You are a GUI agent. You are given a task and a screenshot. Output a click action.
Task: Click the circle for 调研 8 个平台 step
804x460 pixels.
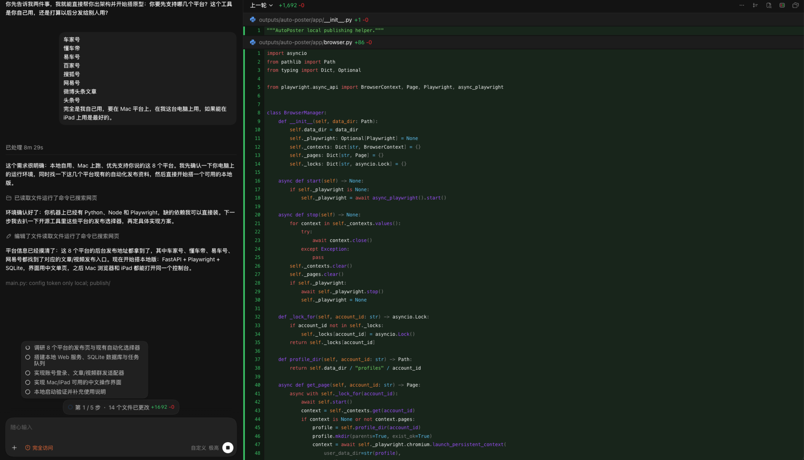(x=28, y=348)
